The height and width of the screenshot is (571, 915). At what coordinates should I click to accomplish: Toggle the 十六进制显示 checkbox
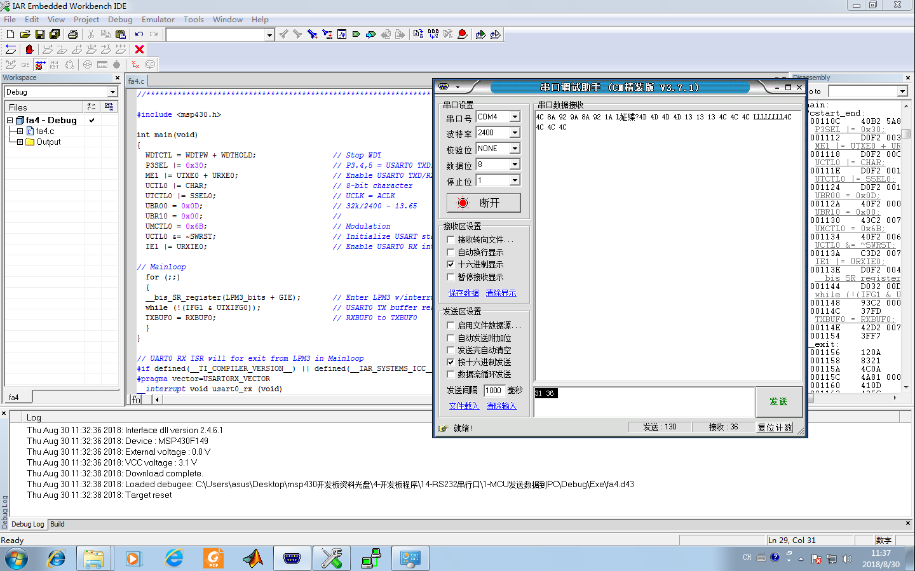coord(451,264)
